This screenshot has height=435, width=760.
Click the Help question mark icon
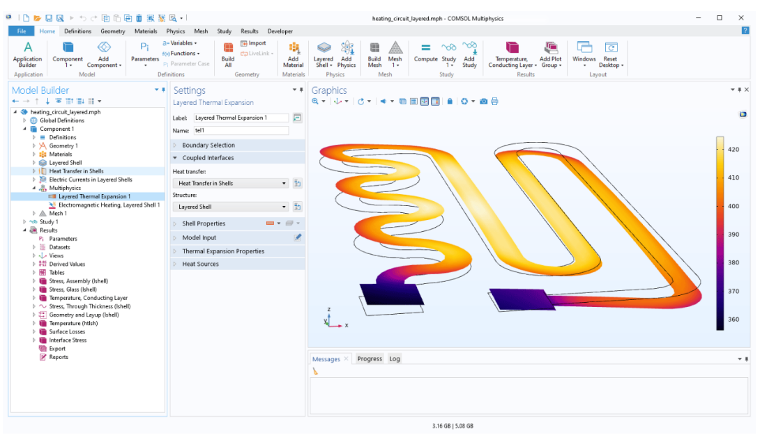coord(745,31)
